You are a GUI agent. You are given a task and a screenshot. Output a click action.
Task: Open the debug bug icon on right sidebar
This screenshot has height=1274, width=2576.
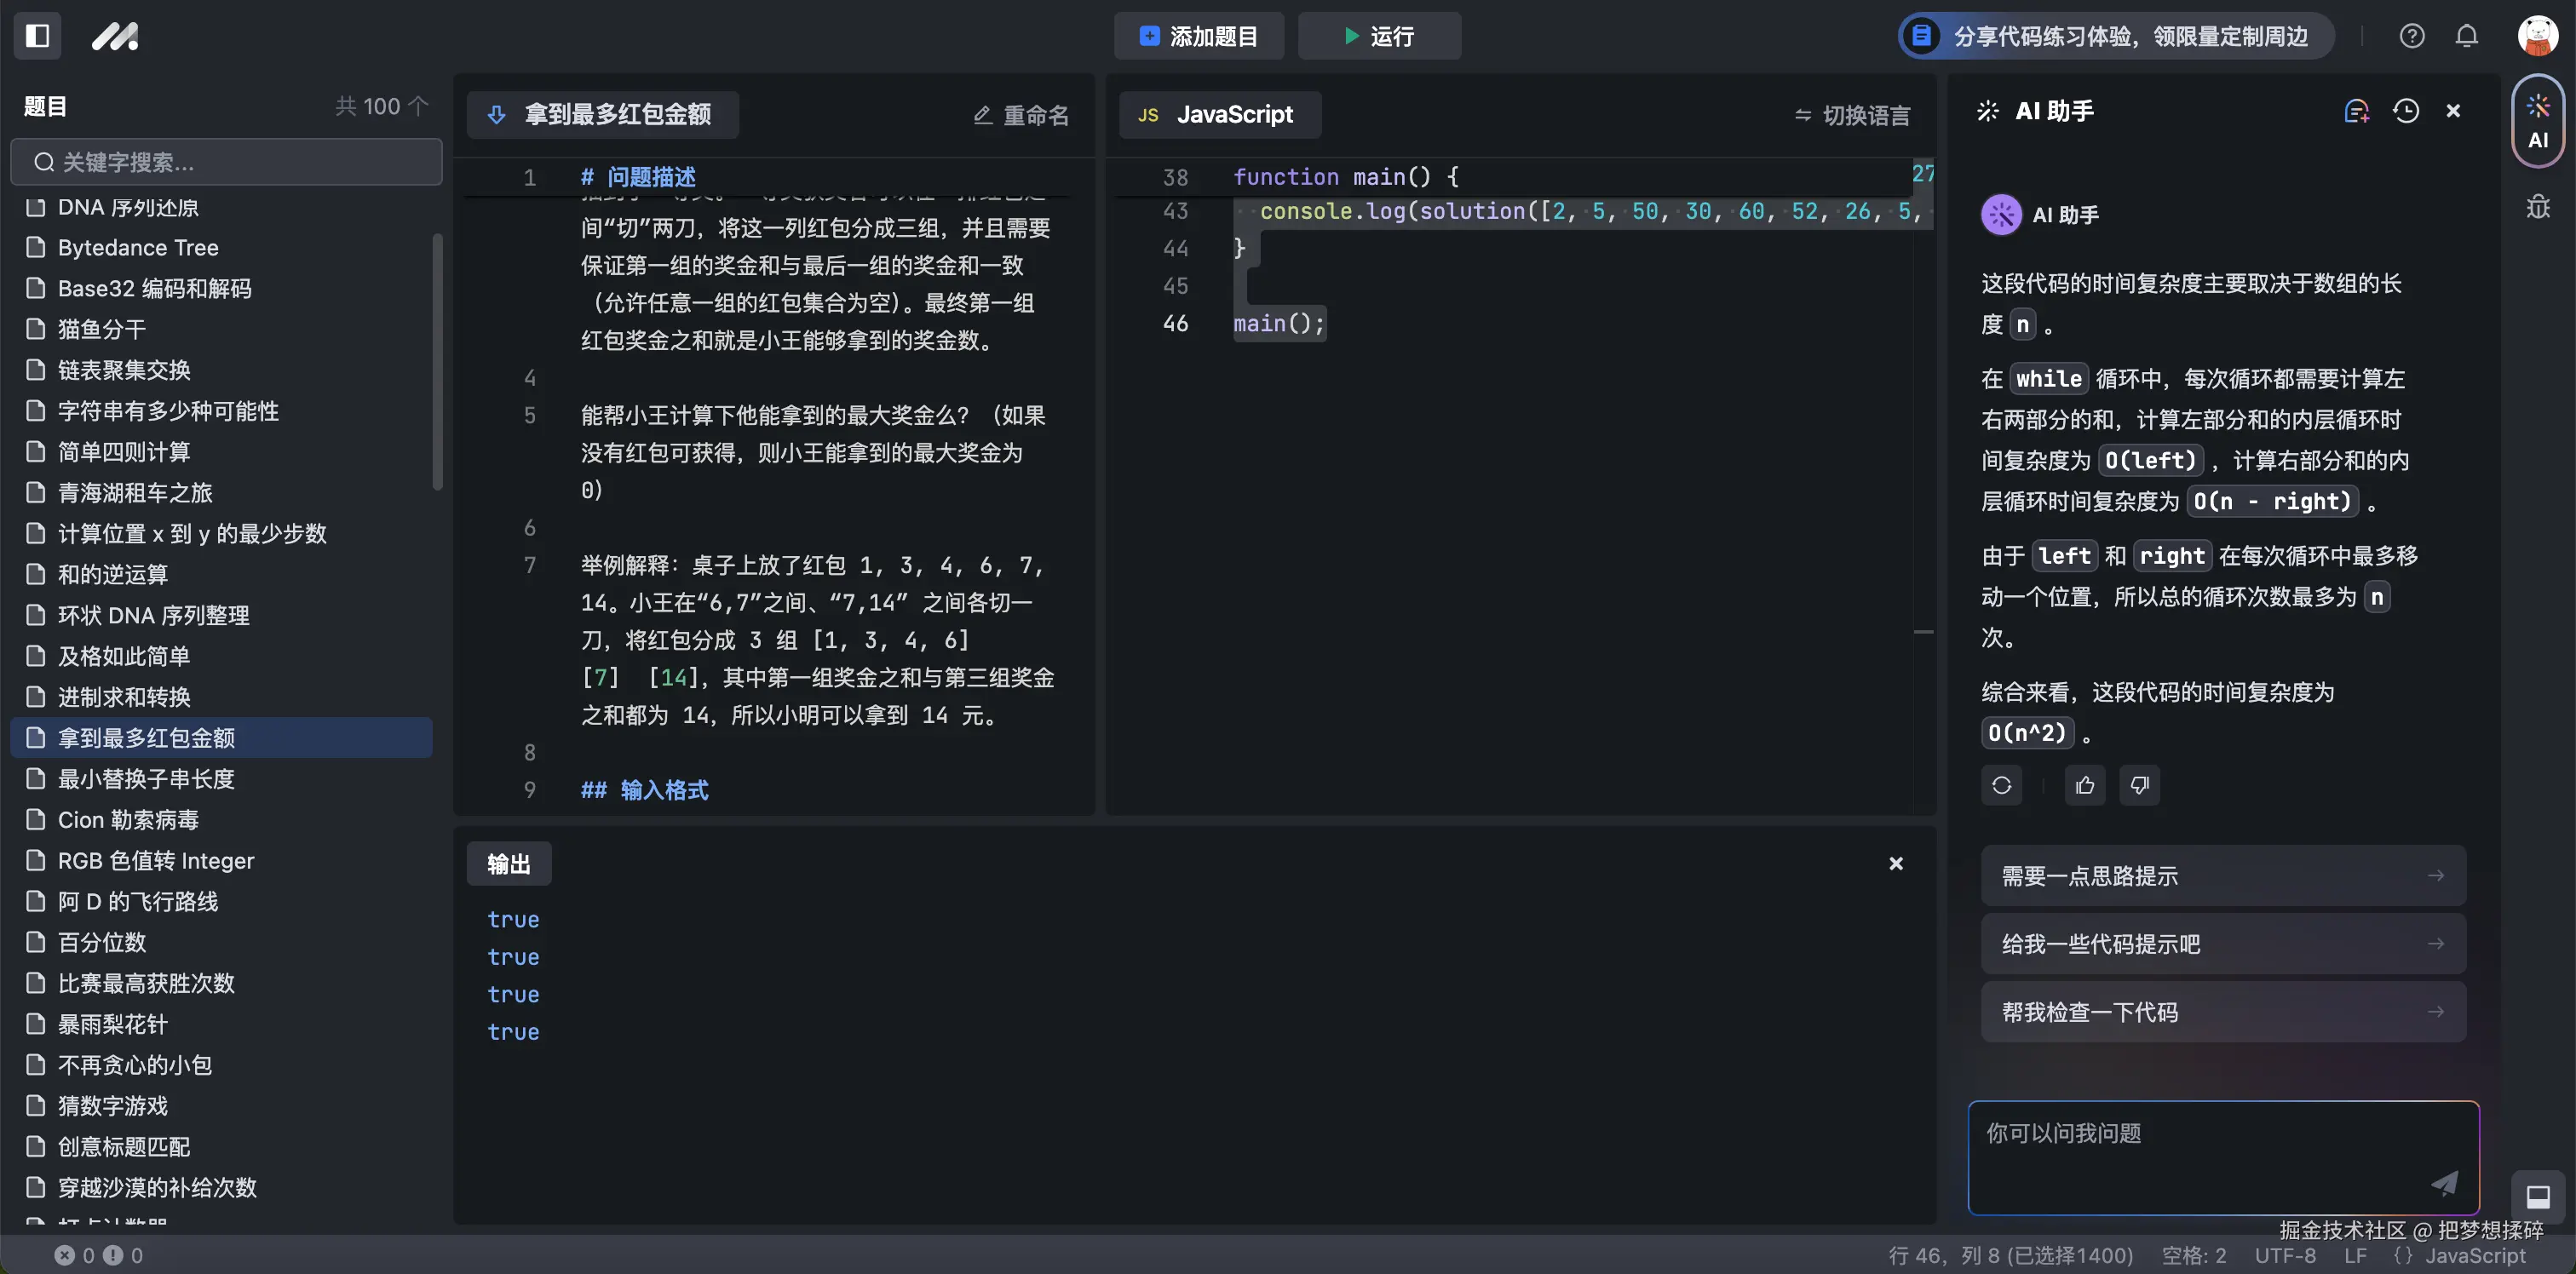coord(2538,207)
